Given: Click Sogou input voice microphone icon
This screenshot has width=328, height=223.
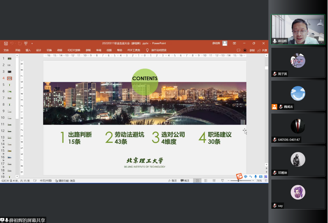Looking at the screenshot, I should coord(256,177).
